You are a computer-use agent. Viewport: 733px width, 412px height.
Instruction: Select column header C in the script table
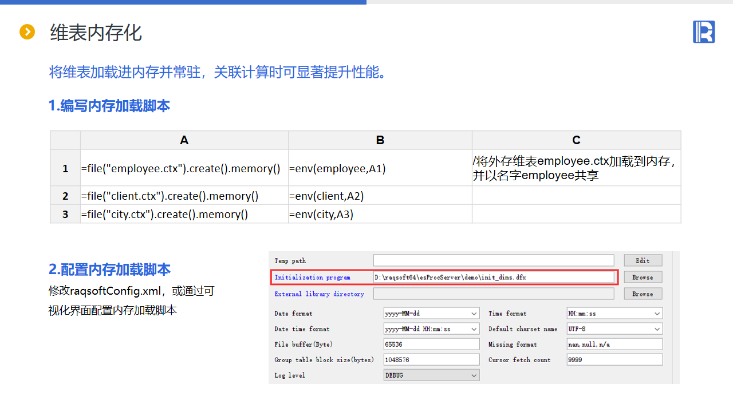click(x=577, y=140)
